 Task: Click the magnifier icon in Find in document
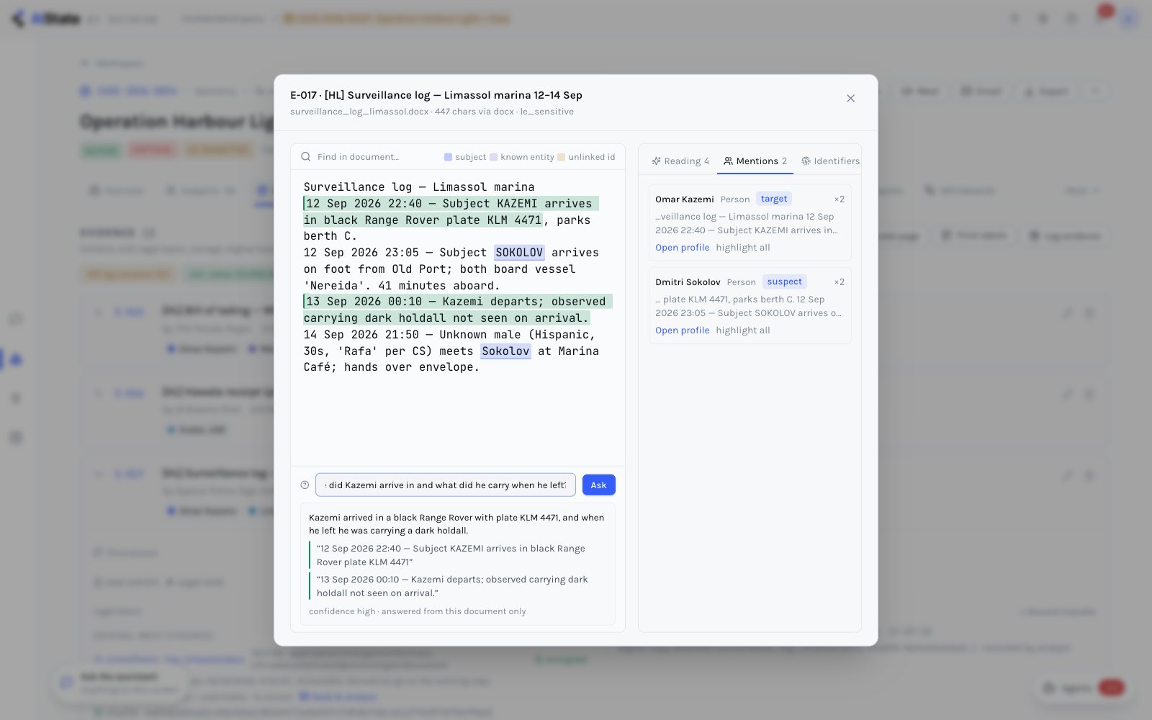306,157
